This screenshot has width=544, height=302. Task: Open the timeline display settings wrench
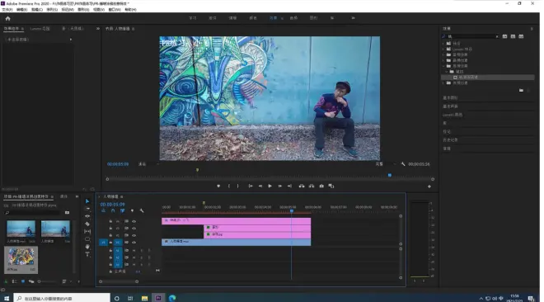tap(142, 210)
